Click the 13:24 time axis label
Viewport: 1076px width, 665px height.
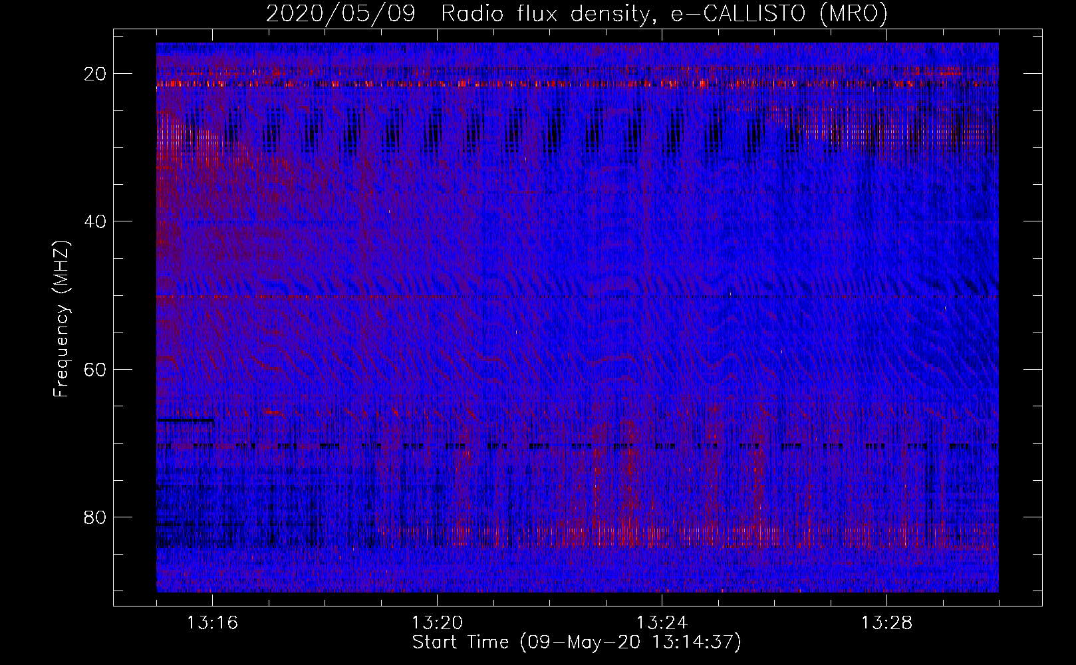[x=662, y=623]
